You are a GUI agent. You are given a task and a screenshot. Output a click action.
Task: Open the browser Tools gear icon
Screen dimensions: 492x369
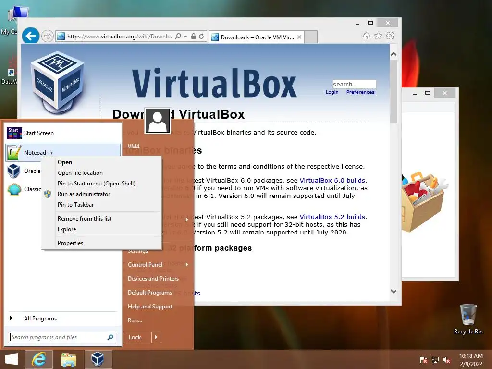[390, 36]
